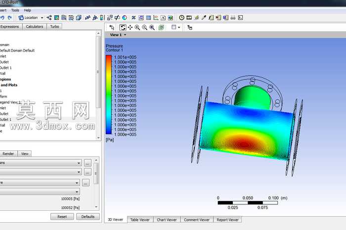The width and height of the screenshot is (346, 230).
Task: Open the Color Map icon
Action: click(x=125, y=18)
